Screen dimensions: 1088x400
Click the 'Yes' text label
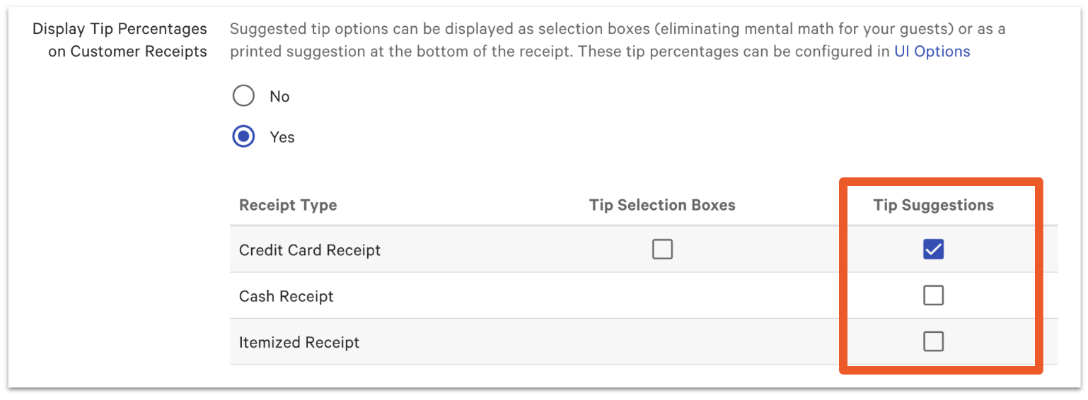coord(282,137)
